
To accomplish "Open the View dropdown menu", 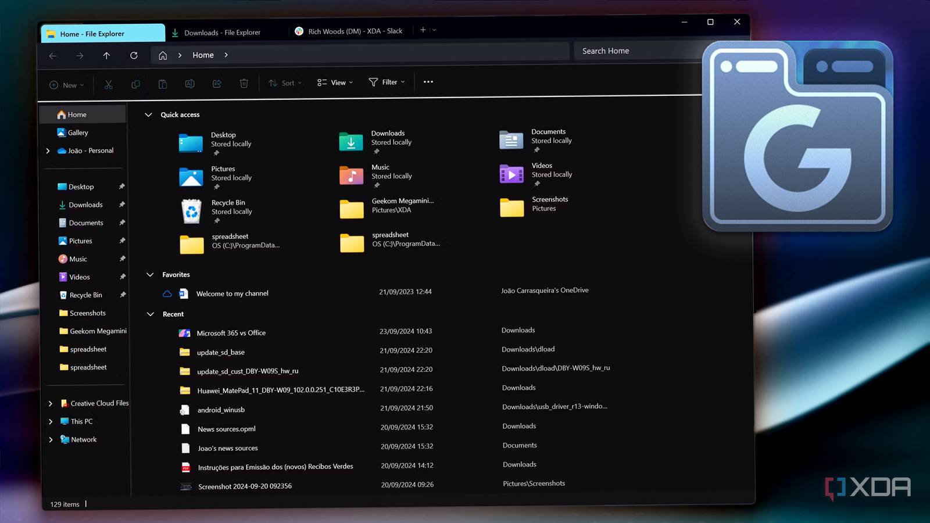I will click(335, 83).
